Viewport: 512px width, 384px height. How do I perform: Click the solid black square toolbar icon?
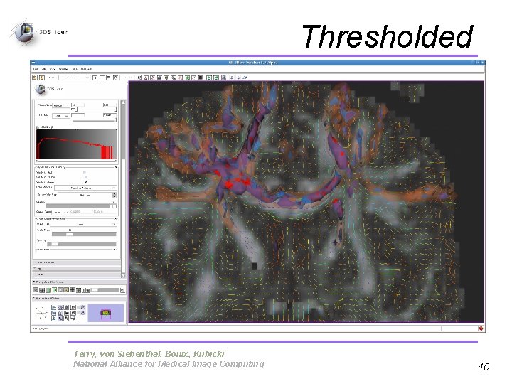click(201, 78)
